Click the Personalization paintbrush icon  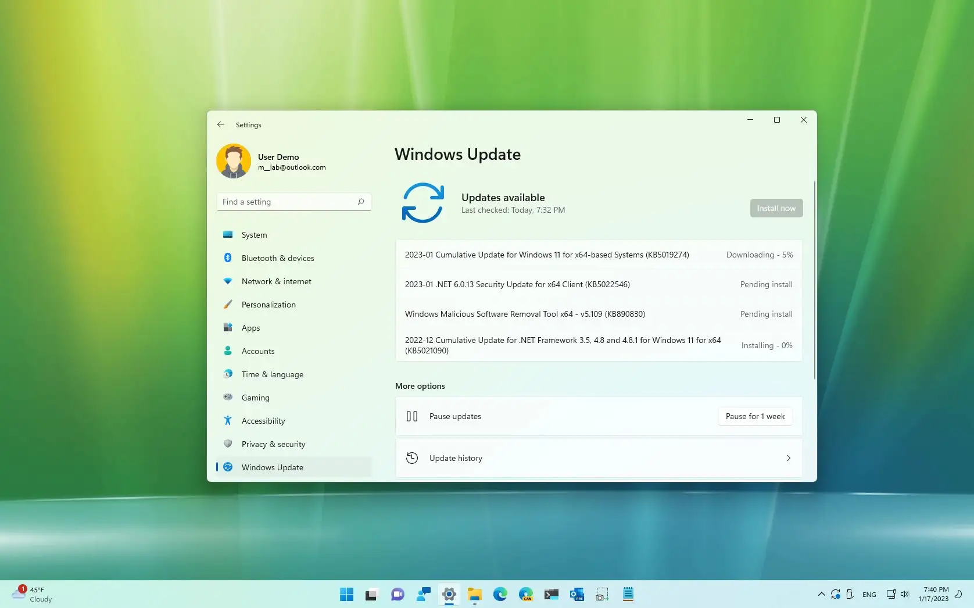pyautogui.click(x=228, y=305)
